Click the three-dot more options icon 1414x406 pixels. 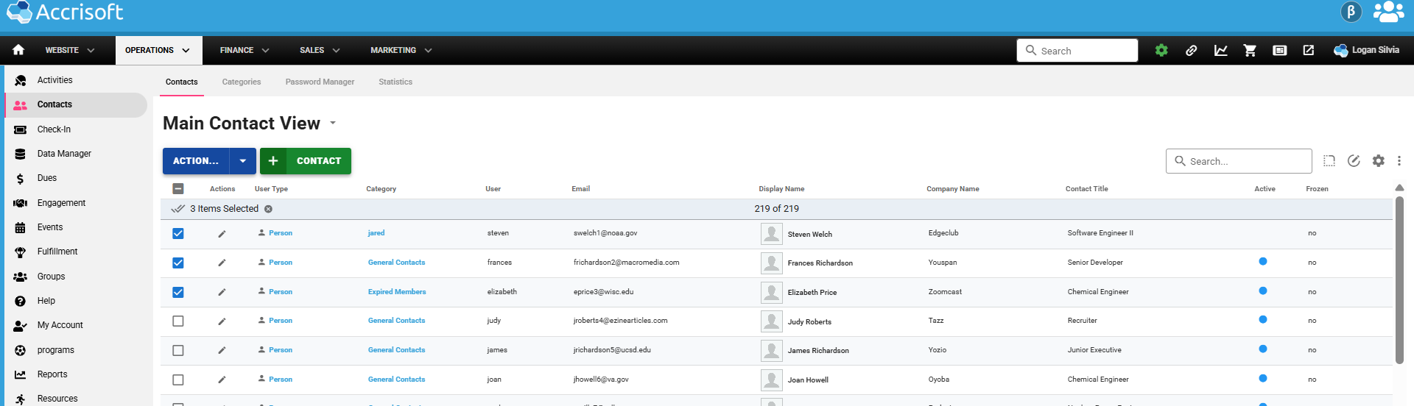[1399, 161]
